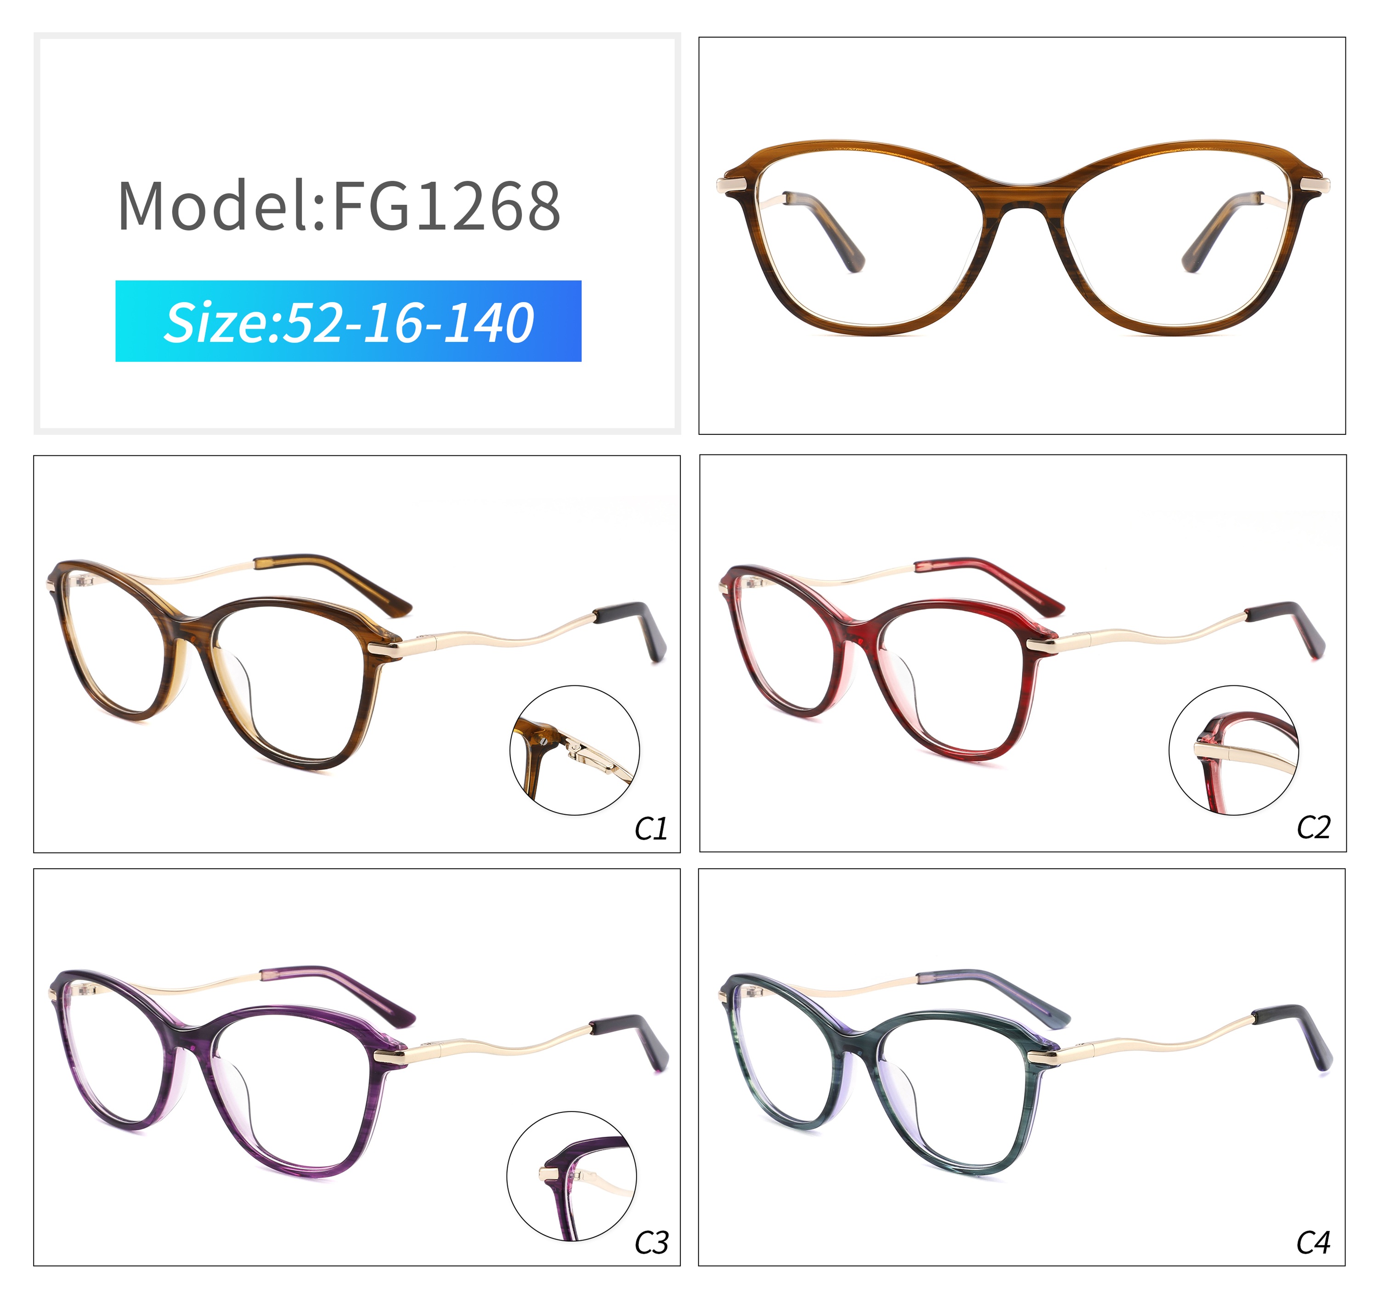Select the C2 red glasses photo

[1022, 653]
